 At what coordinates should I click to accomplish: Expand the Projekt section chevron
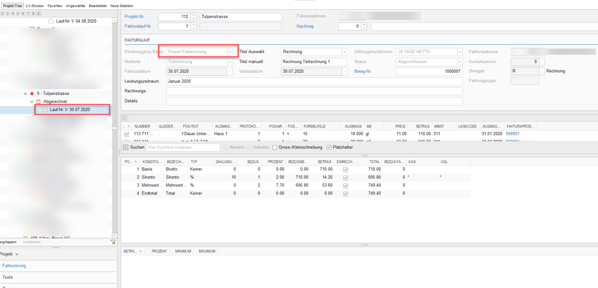[x=17, y=254]
